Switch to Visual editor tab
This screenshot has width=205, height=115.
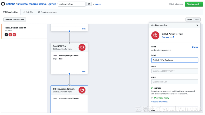[x=11, y=12]
